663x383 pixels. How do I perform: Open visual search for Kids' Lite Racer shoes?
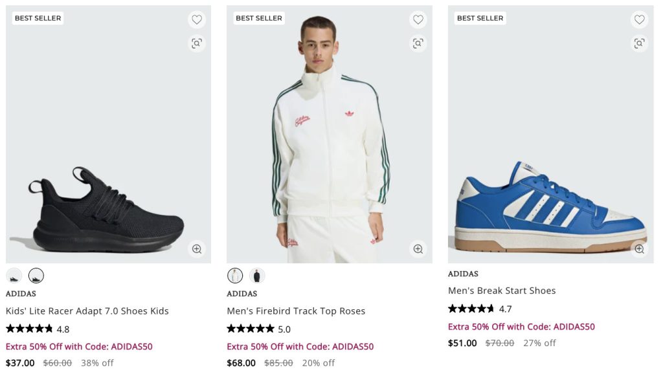point(197,43)
